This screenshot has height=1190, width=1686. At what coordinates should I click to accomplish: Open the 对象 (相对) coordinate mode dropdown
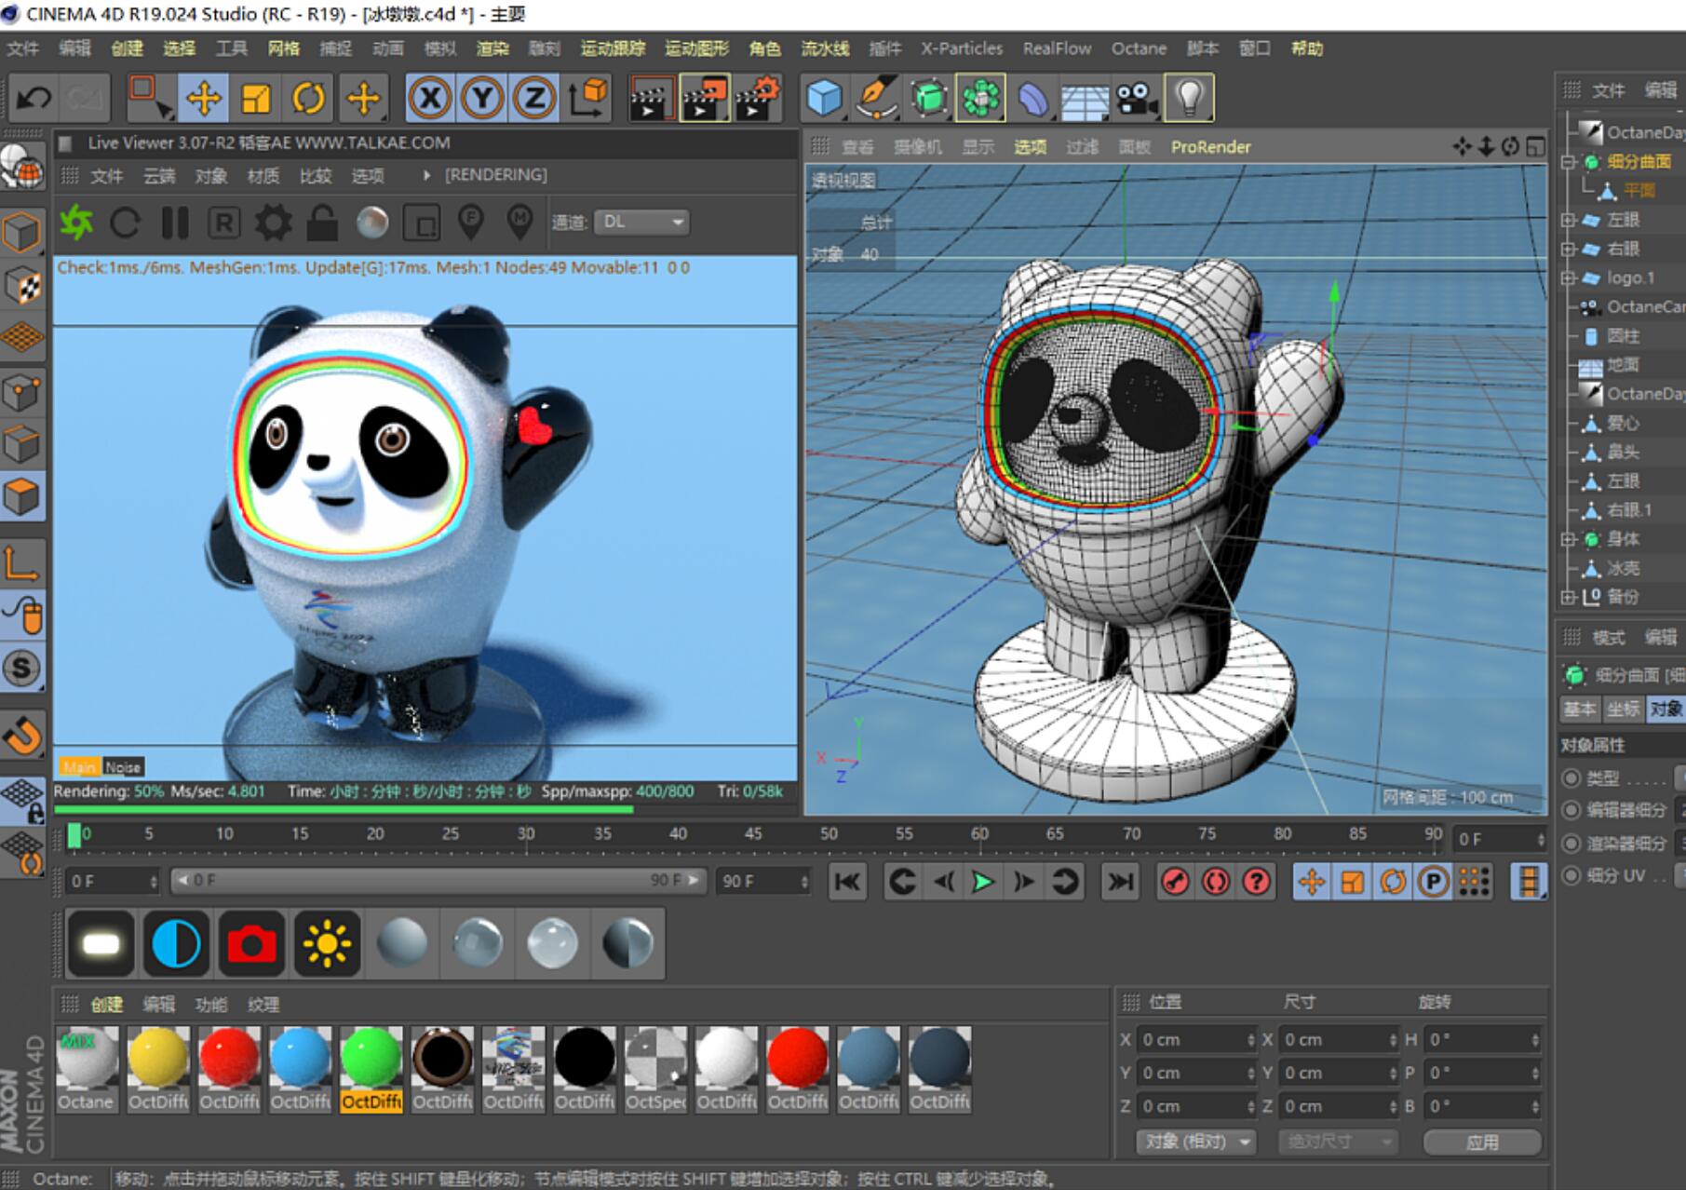[1195, 1142]
